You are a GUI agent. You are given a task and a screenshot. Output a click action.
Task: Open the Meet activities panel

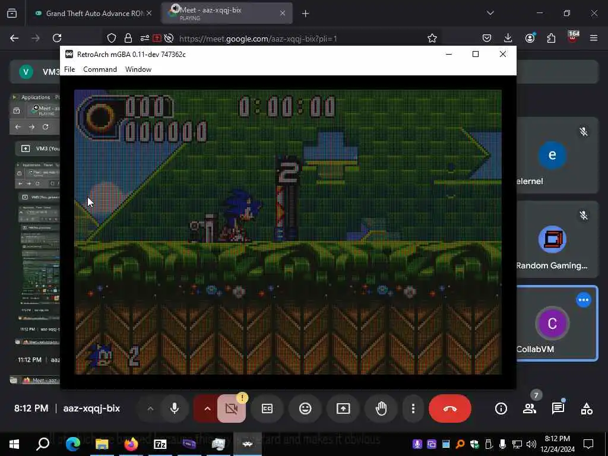coord(587,408)
